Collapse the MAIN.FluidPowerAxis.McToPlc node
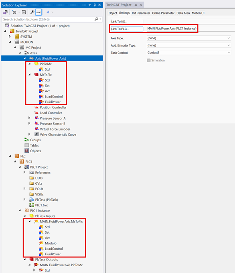Screen dimensions: 235x273 [29, 221]
